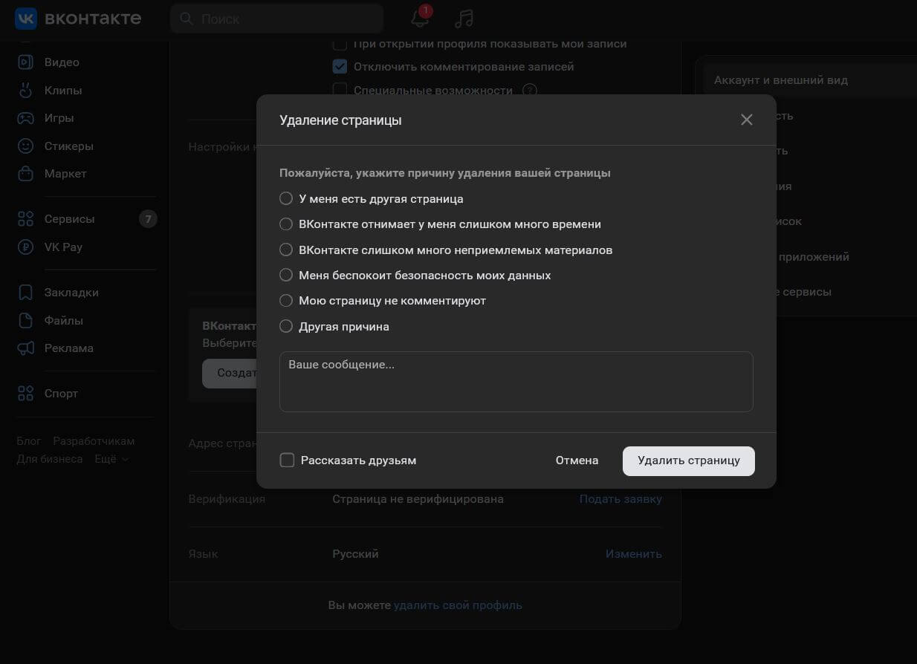The image size is (917, 664).
Task: Close the Удаление страницы dialog
Action: tap(747, 120)
